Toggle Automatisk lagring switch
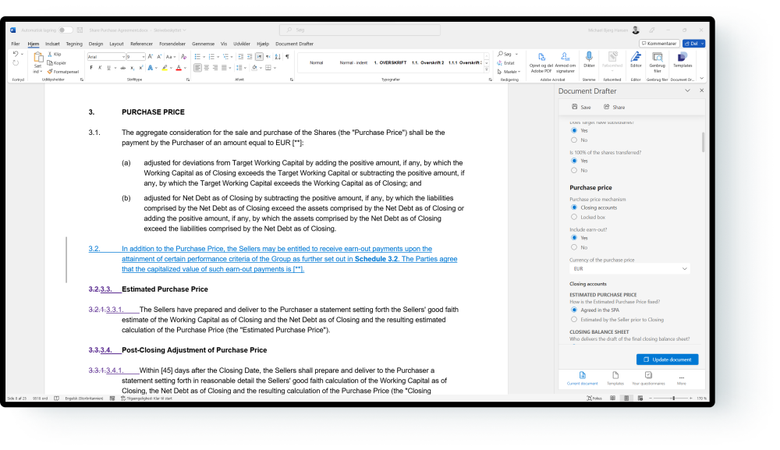 [x=66, y=30]
